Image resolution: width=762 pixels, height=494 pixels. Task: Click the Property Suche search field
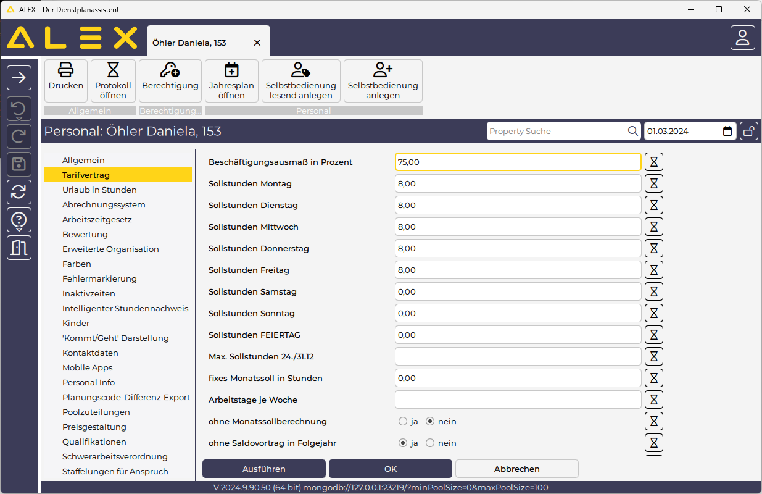(x=555, y=131)
